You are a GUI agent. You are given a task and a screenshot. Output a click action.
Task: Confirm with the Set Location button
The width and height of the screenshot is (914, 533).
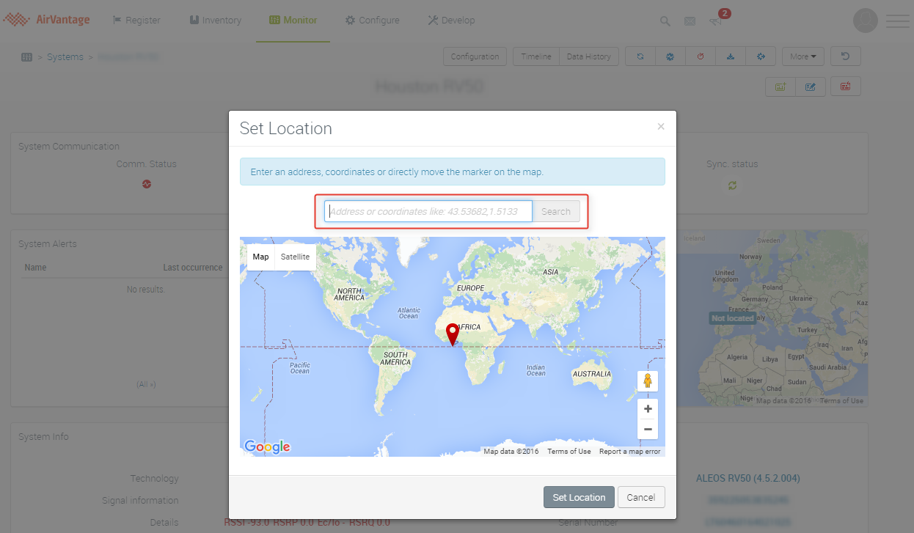[x=578, y=497]
